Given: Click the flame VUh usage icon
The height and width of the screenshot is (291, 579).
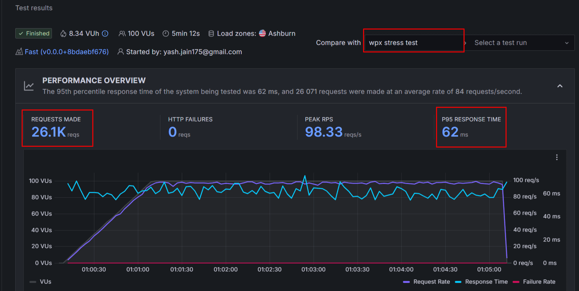Looking at the screenshot, I should tap(63, 34).
